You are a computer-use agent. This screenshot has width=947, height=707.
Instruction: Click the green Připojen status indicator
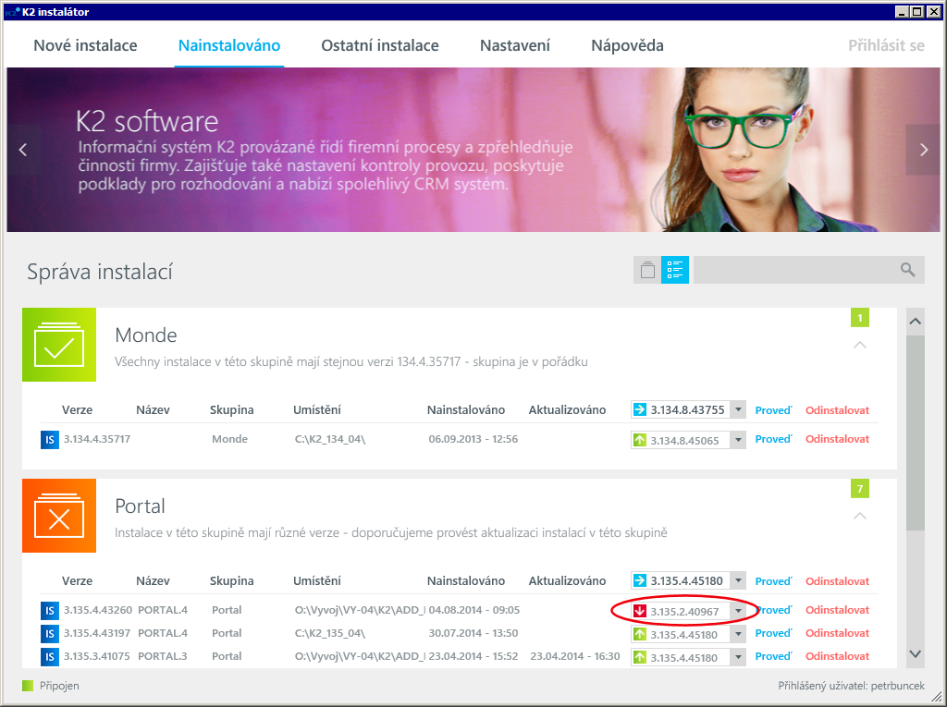point(28,686)
